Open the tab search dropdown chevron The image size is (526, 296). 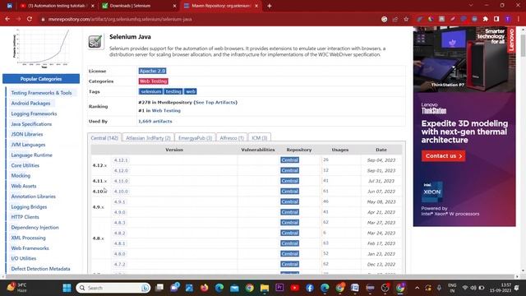point(471,6)
